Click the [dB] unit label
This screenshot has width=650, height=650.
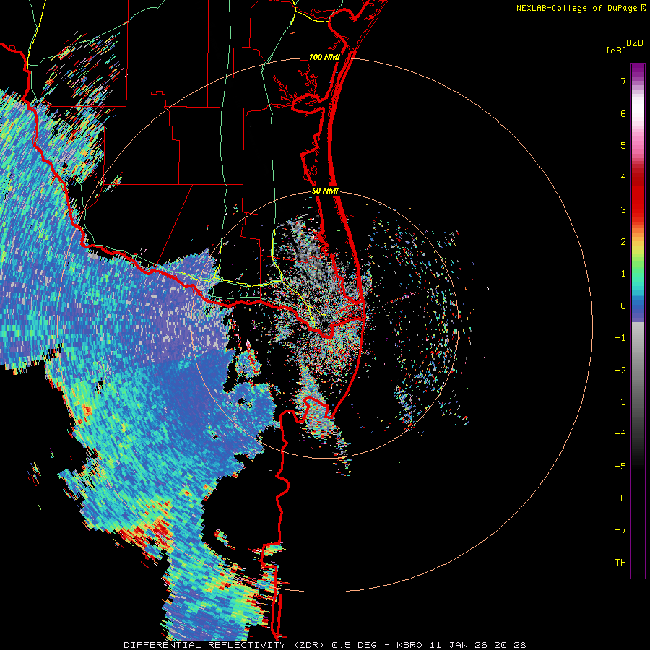coord(616,50)
